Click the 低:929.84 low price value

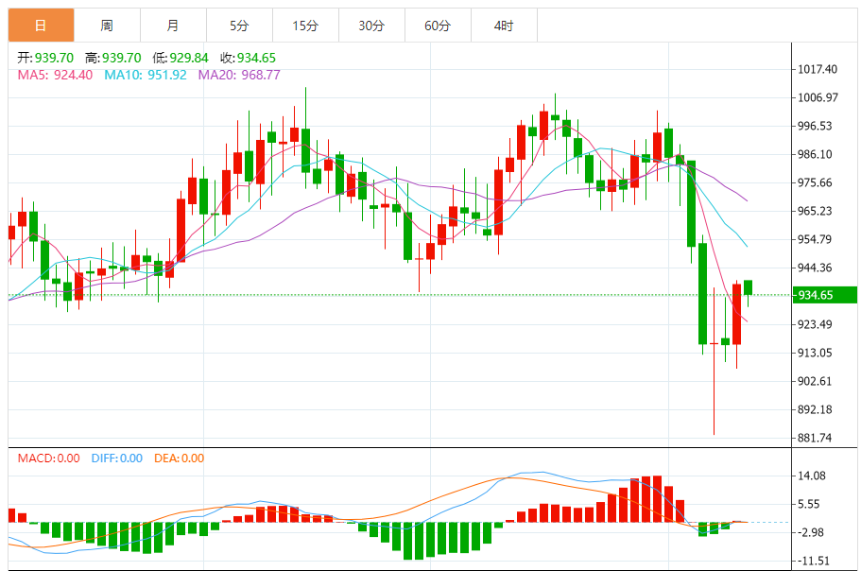pos(181,58)
